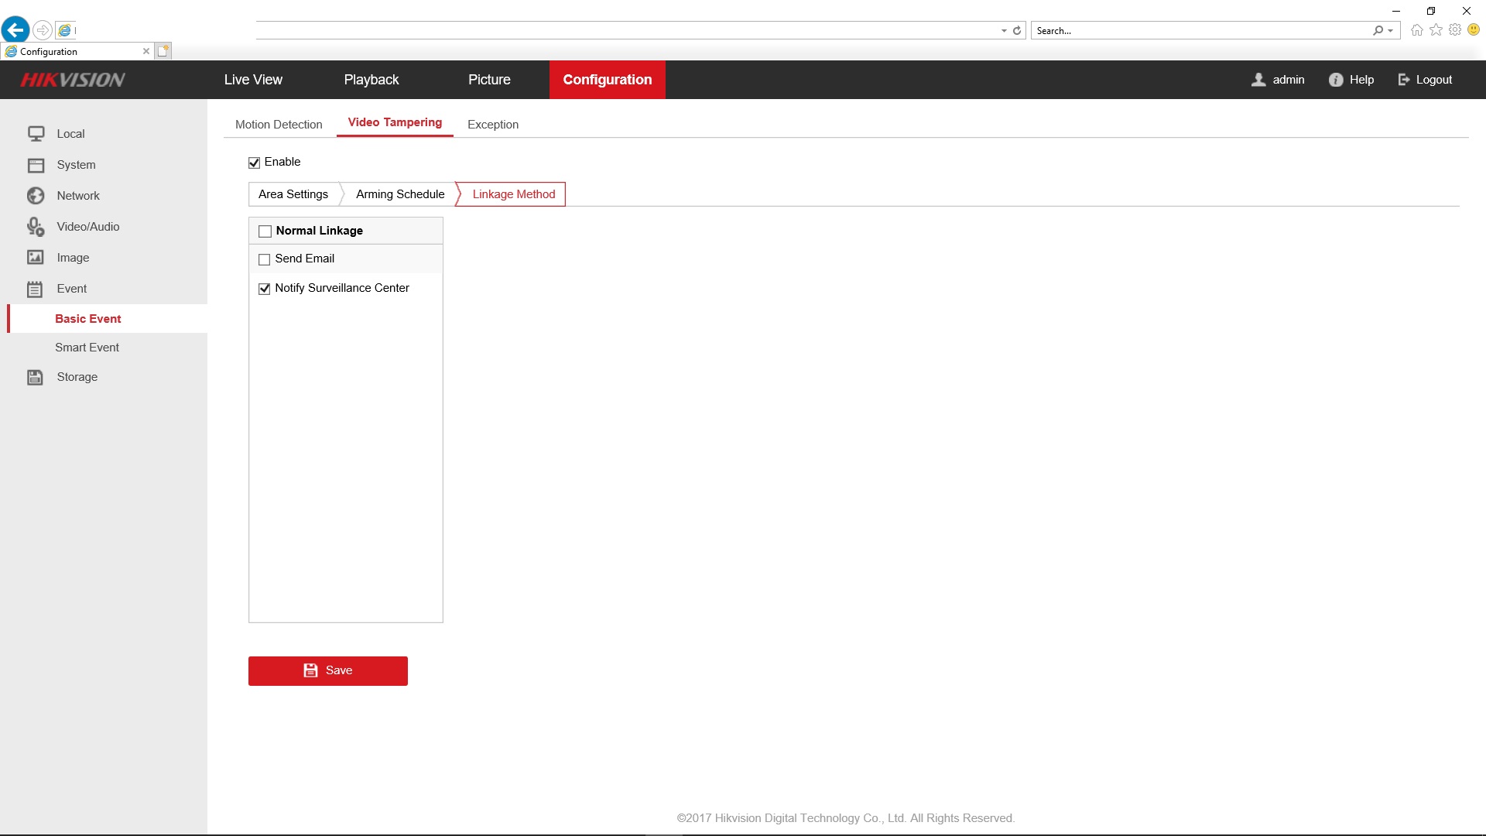
Task: Click the Image picture icon in sidebar
Action: (x=36, y=258)
